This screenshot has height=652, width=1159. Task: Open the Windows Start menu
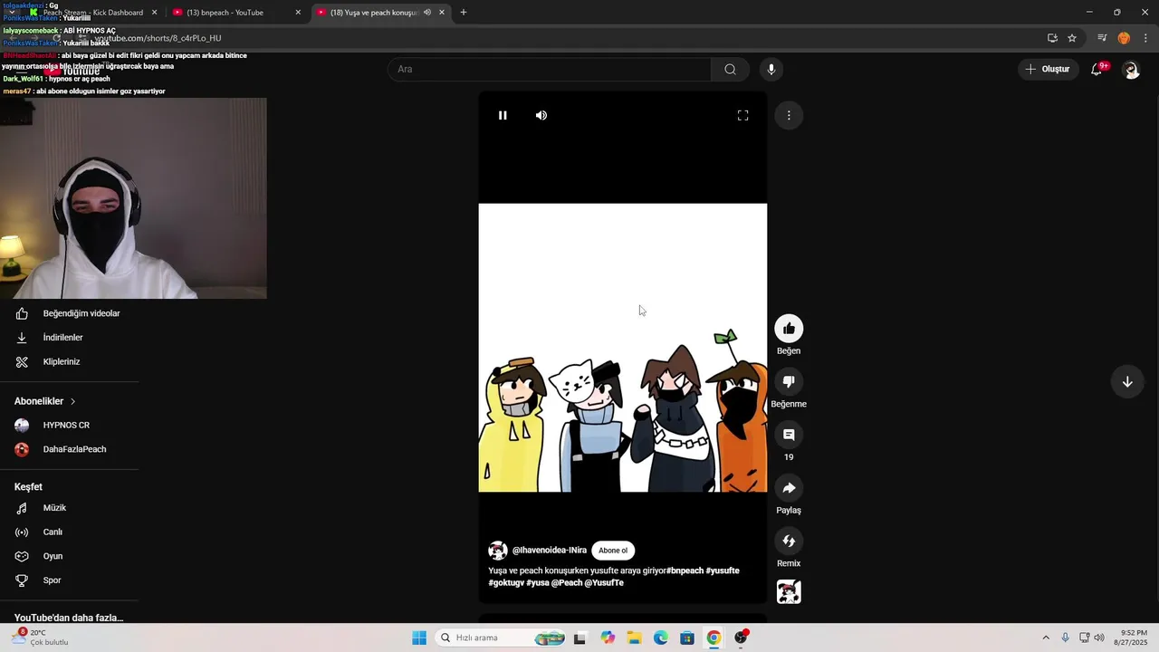(419, 638)
